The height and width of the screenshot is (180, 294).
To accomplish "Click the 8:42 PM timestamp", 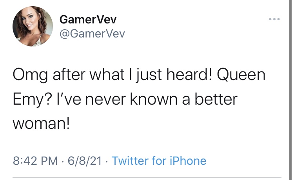I will click(35, 161).
